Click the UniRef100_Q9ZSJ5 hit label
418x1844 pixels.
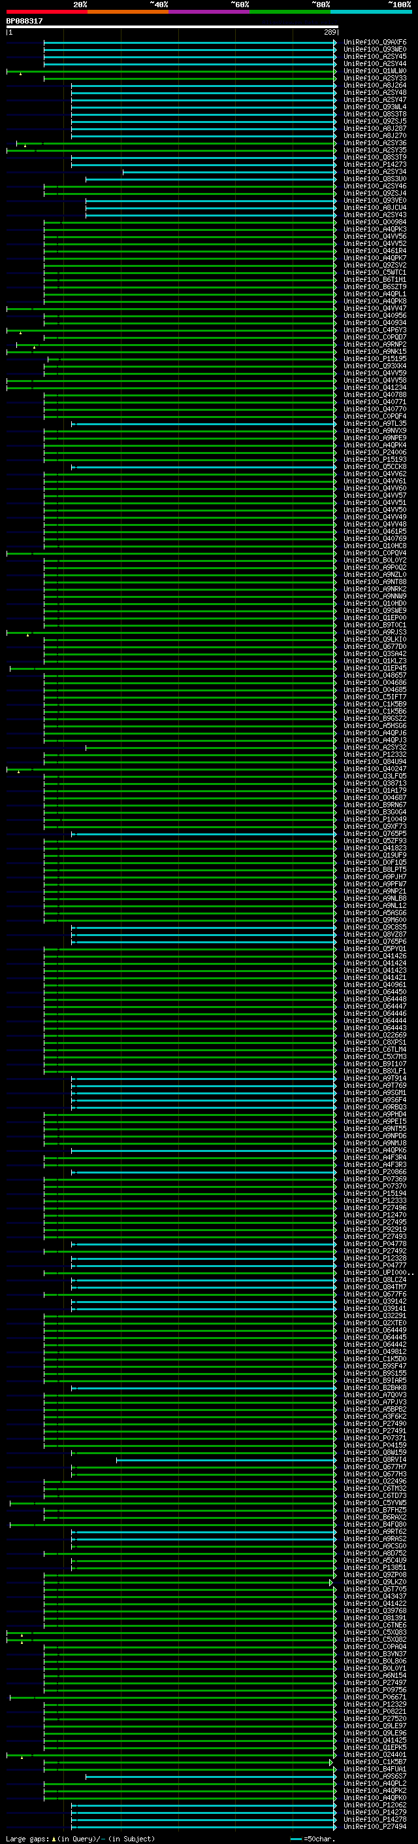[375, 121]
